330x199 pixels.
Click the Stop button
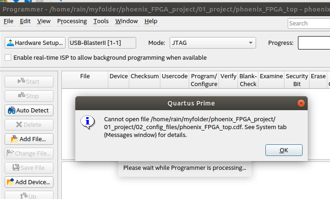click(29, 96)
